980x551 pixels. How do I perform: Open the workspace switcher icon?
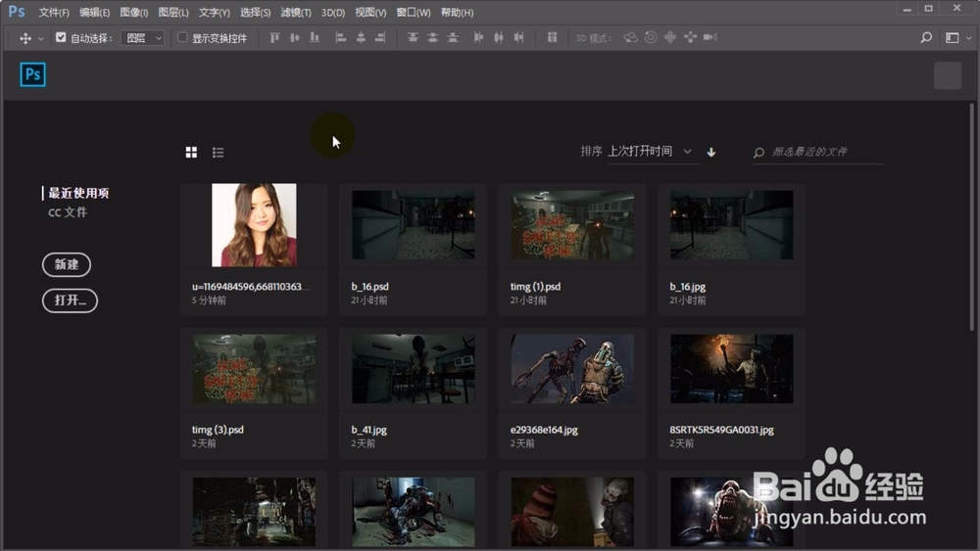(952, 38)
